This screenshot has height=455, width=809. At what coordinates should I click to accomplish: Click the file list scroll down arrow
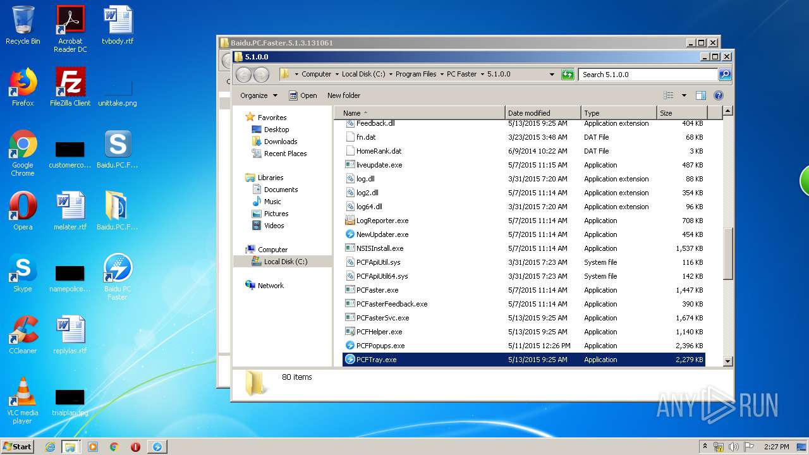727,361
